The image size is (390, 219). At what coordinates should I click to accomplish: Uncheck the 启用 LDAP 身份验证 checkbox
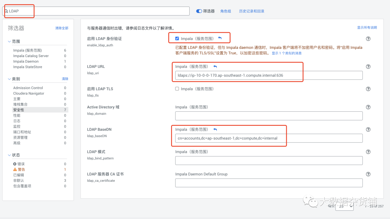tap(177, 39)
